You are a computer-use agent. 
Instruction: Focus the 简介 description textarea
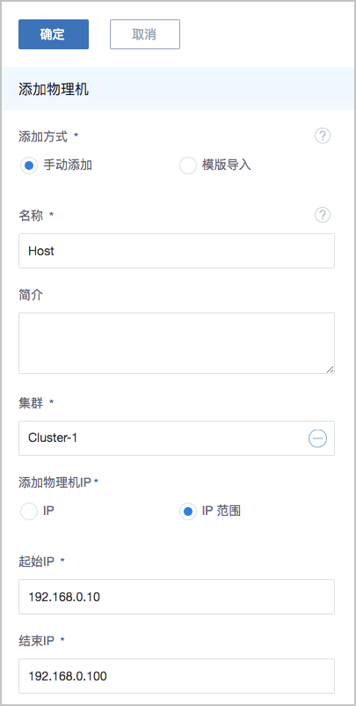(177, 343)
